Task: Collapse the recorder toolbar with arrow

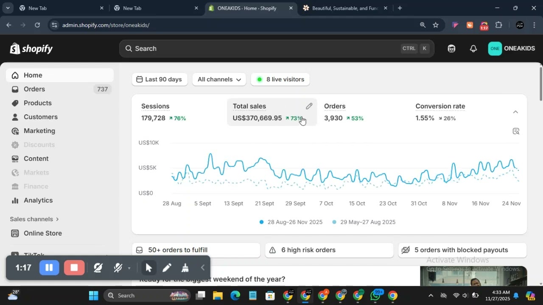Action: pos(203,267)
